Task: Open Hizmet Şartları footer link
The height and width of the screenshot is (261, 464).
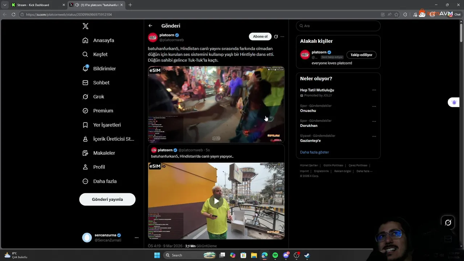Action: [309, 165]
